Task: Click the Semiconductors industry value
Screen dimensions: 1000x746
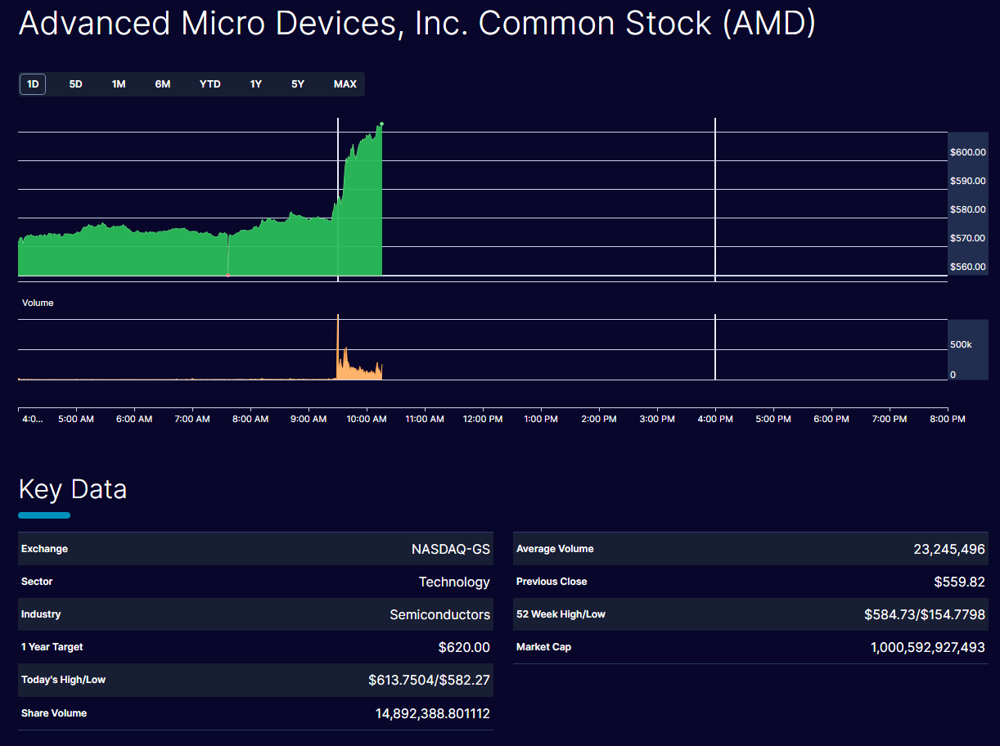Action: tap(440, 615)
